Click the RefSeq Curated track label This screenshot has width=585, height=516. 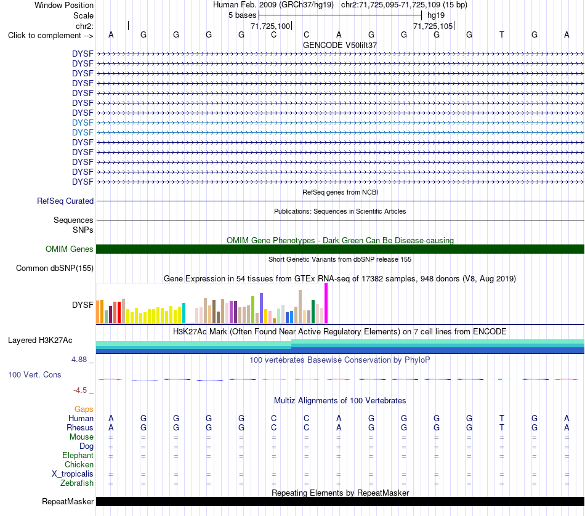(65, 201)
